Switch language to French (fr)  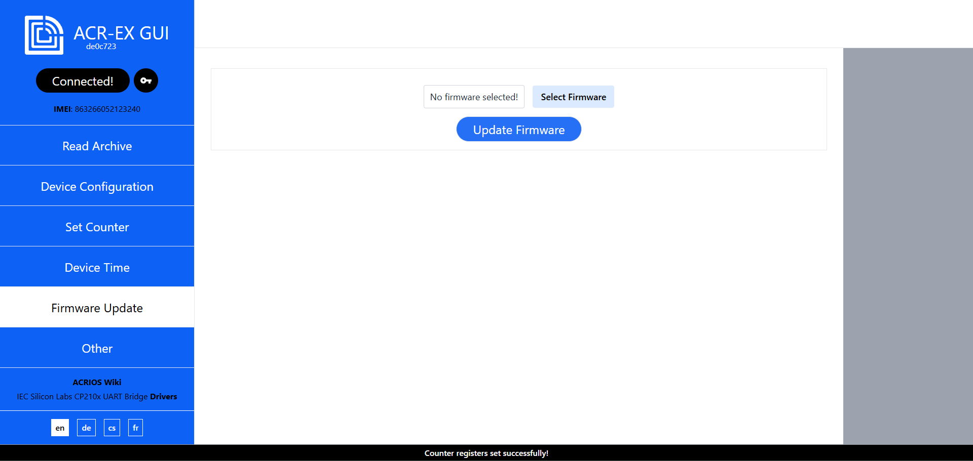(135, 428)
